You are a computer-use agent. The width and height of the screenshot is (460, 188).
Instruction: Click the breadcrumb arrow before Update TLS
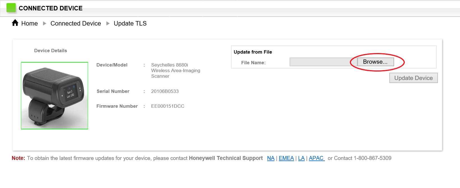tap(108, 24)
